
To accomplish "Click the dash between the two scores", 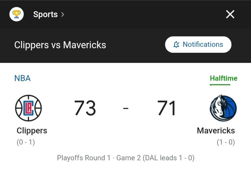I will coord(126,108).
